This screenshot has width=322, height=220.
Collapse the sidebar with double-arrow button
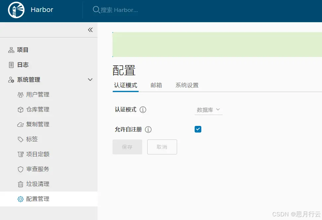(90, 29)
